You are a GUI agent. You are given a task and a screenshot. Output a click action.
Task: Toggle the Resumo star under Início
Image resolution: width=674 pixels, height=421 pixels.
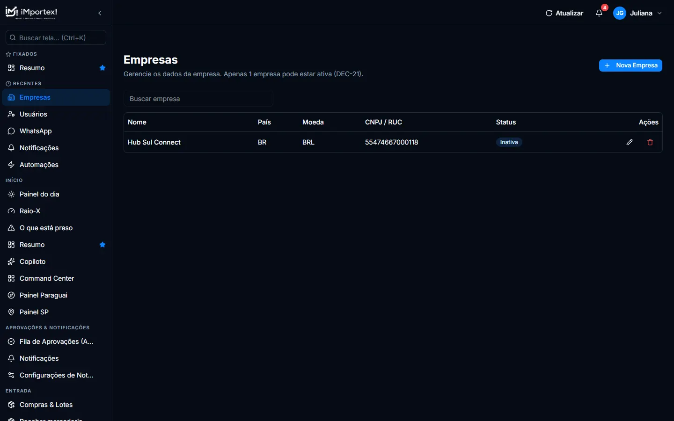(103, 245)
